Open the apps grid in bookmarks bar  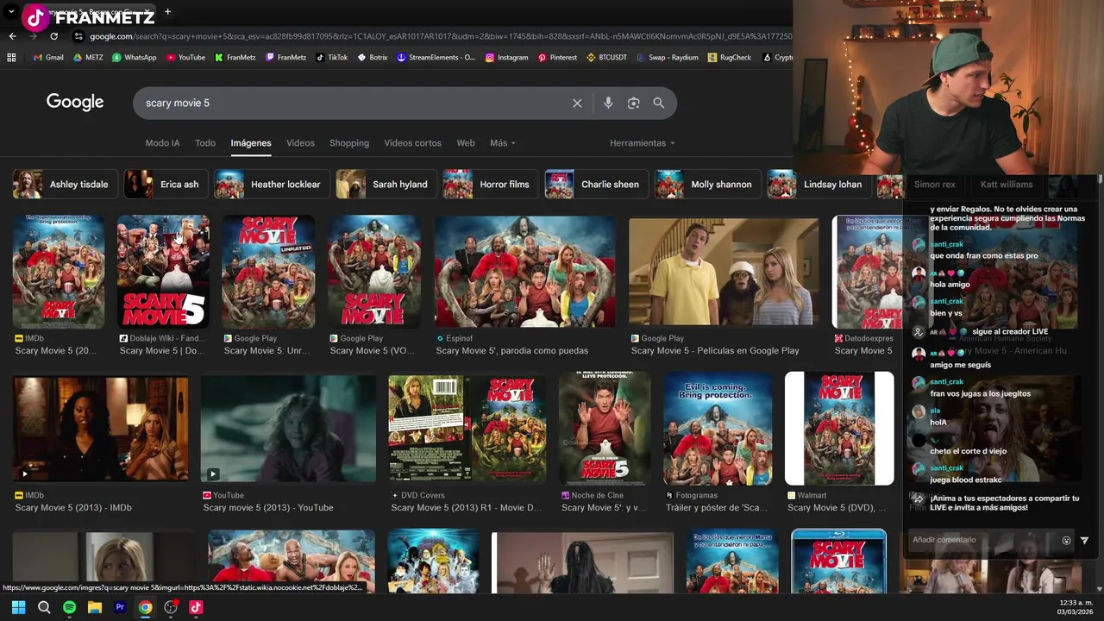(x=11, y=58)
